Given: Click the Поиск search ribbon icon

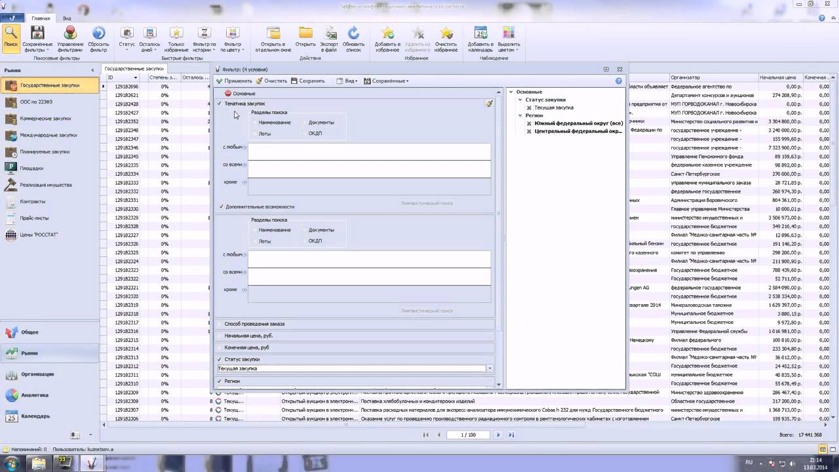Looking at the screenshot, I should click(11, 38).
